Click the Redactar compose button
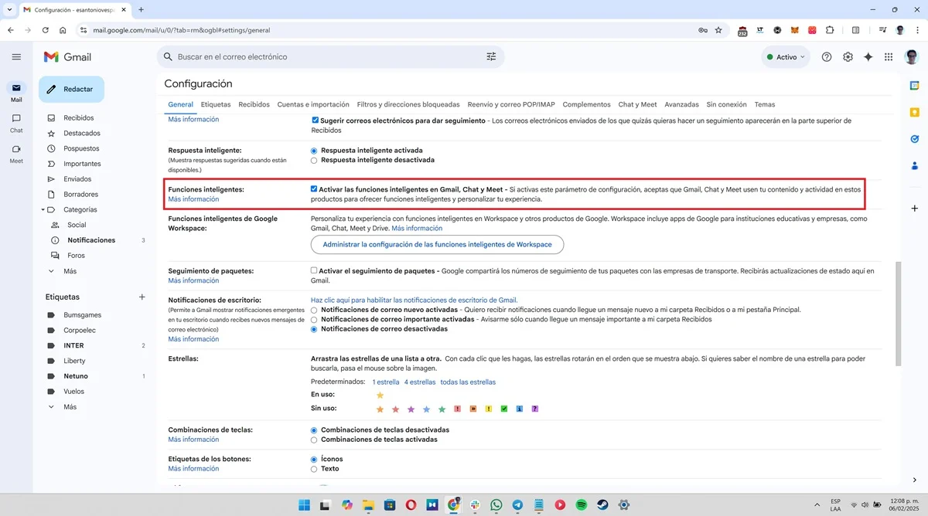Viewport: 928px width, 516px height. pos(71,89)
